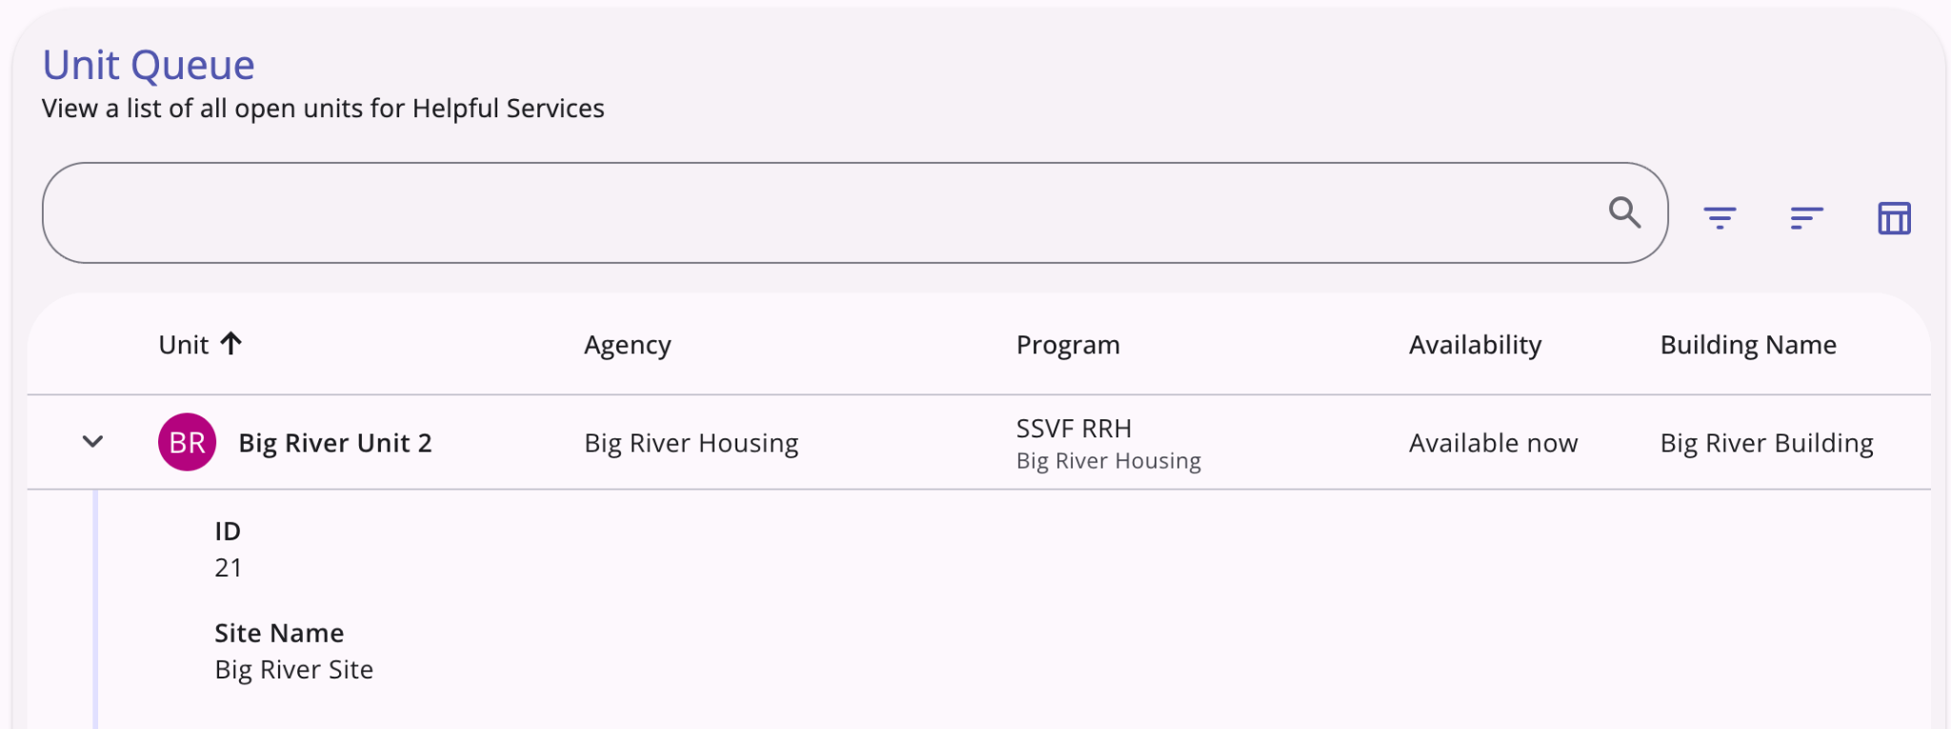This screenshot has width=1951, height=729.
Task: Open the table columns settings icon
Action: (x=1894, y=218)
